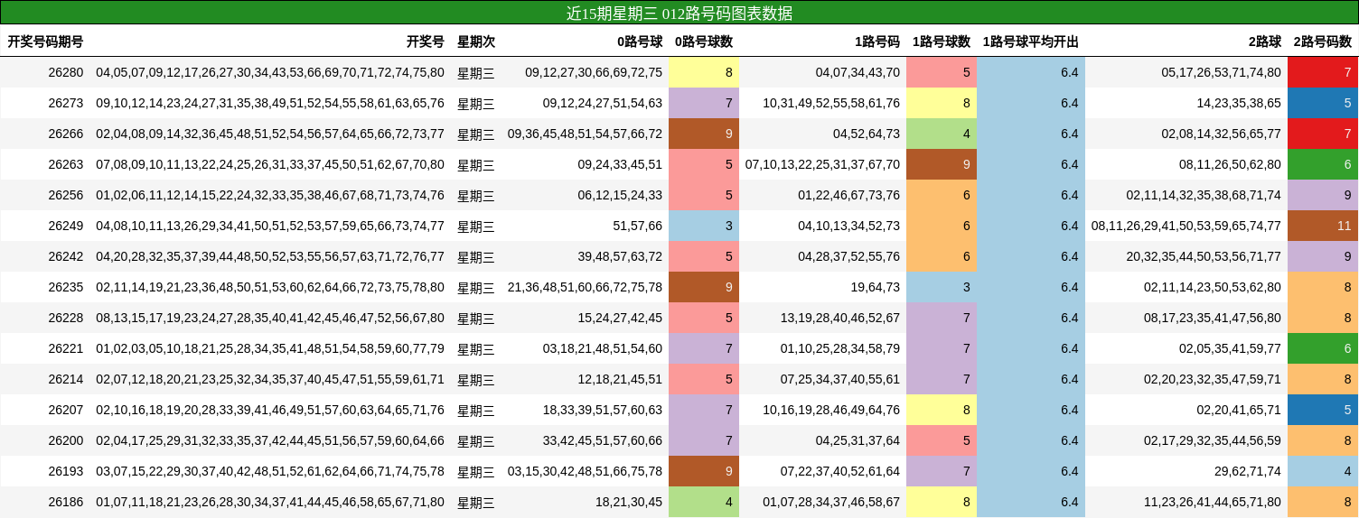The image size is (1359, 518).
Task: Select issue number 26221
Action: click(65, 348)
